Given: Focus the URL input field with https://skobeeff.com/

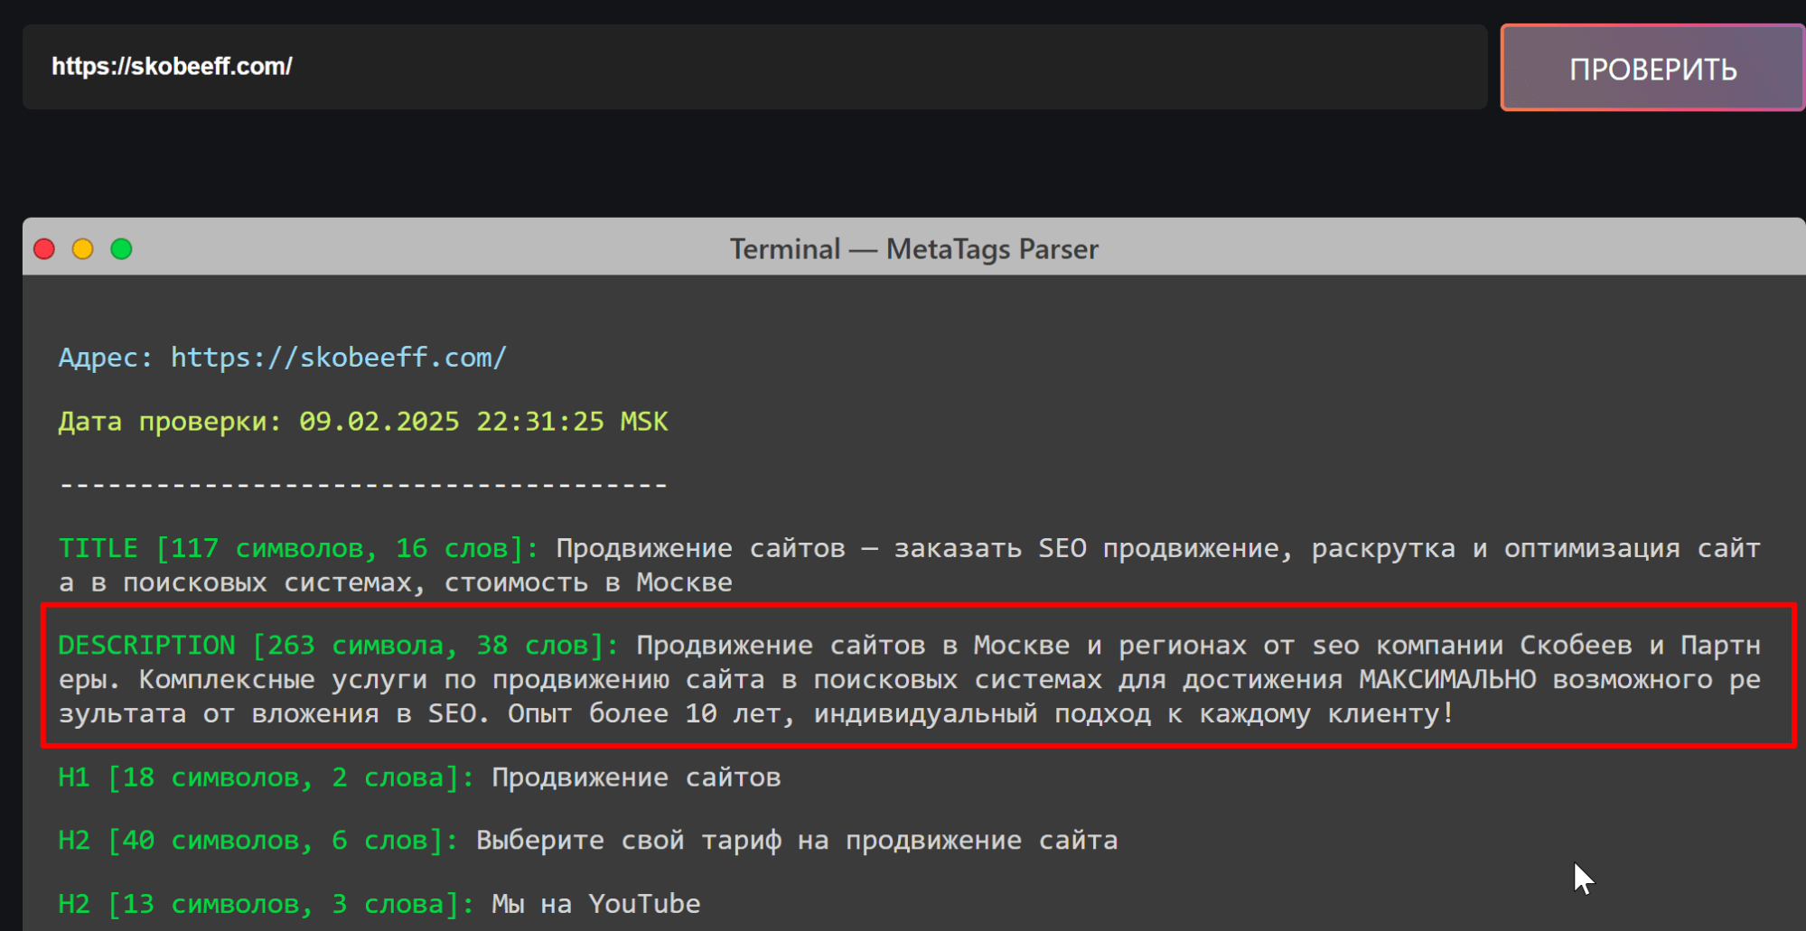Looking at the screenshot, I should [754, 67].
